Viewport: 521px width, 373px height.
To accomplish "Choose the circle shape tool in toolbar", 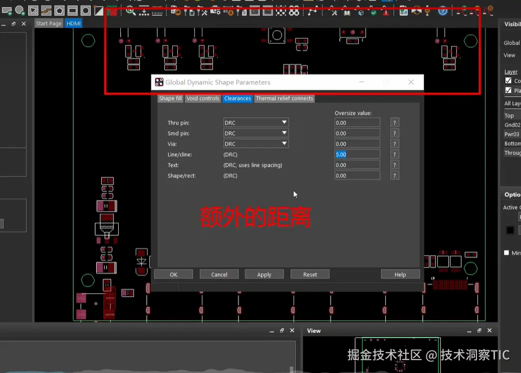I will pyautogui.click(x=86, y=11).
